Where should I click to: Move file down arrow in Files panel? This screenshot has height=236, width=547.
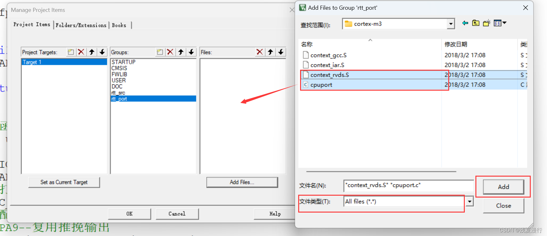click(281, 52)
